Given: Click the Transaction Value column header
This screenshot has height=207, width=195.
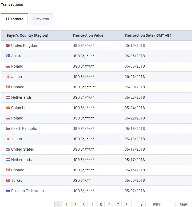Looking at the screenshot, I should coord(88,35).
